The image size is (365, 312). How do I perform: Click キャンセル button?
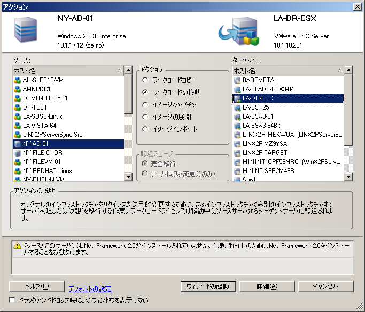[x=325, y=286]
